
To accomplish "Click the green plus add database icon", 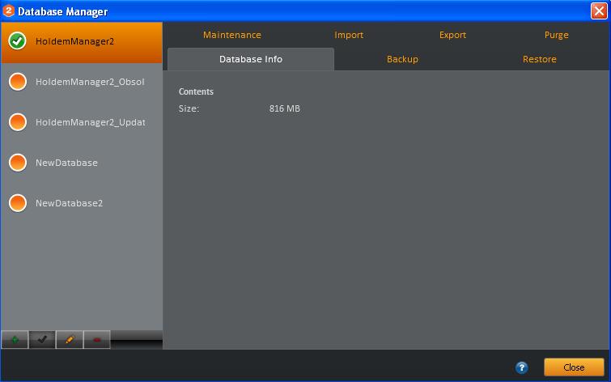I will click(15, 340).
